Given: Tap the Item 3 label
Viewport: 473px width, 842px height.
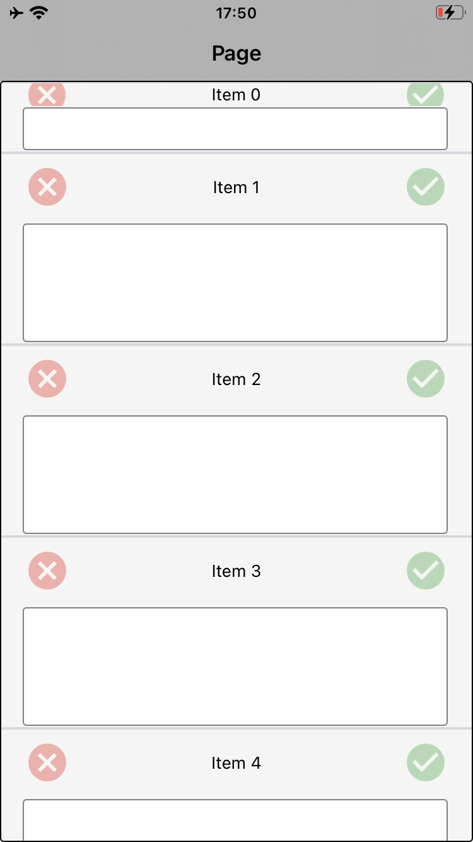Looking at the screenshot, I should tap(237, 571).
